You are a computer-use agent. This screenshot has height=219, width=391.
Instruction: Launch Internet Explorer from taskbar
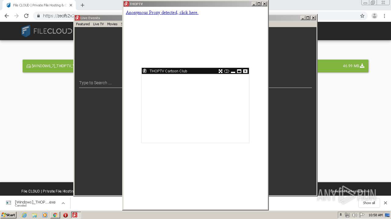[x=24, y=215]
